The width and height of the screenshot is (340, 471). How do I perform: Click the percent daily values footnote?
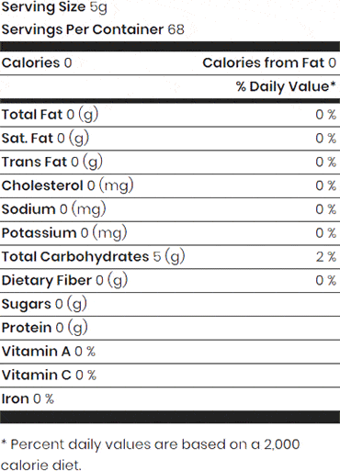(151, 454)
